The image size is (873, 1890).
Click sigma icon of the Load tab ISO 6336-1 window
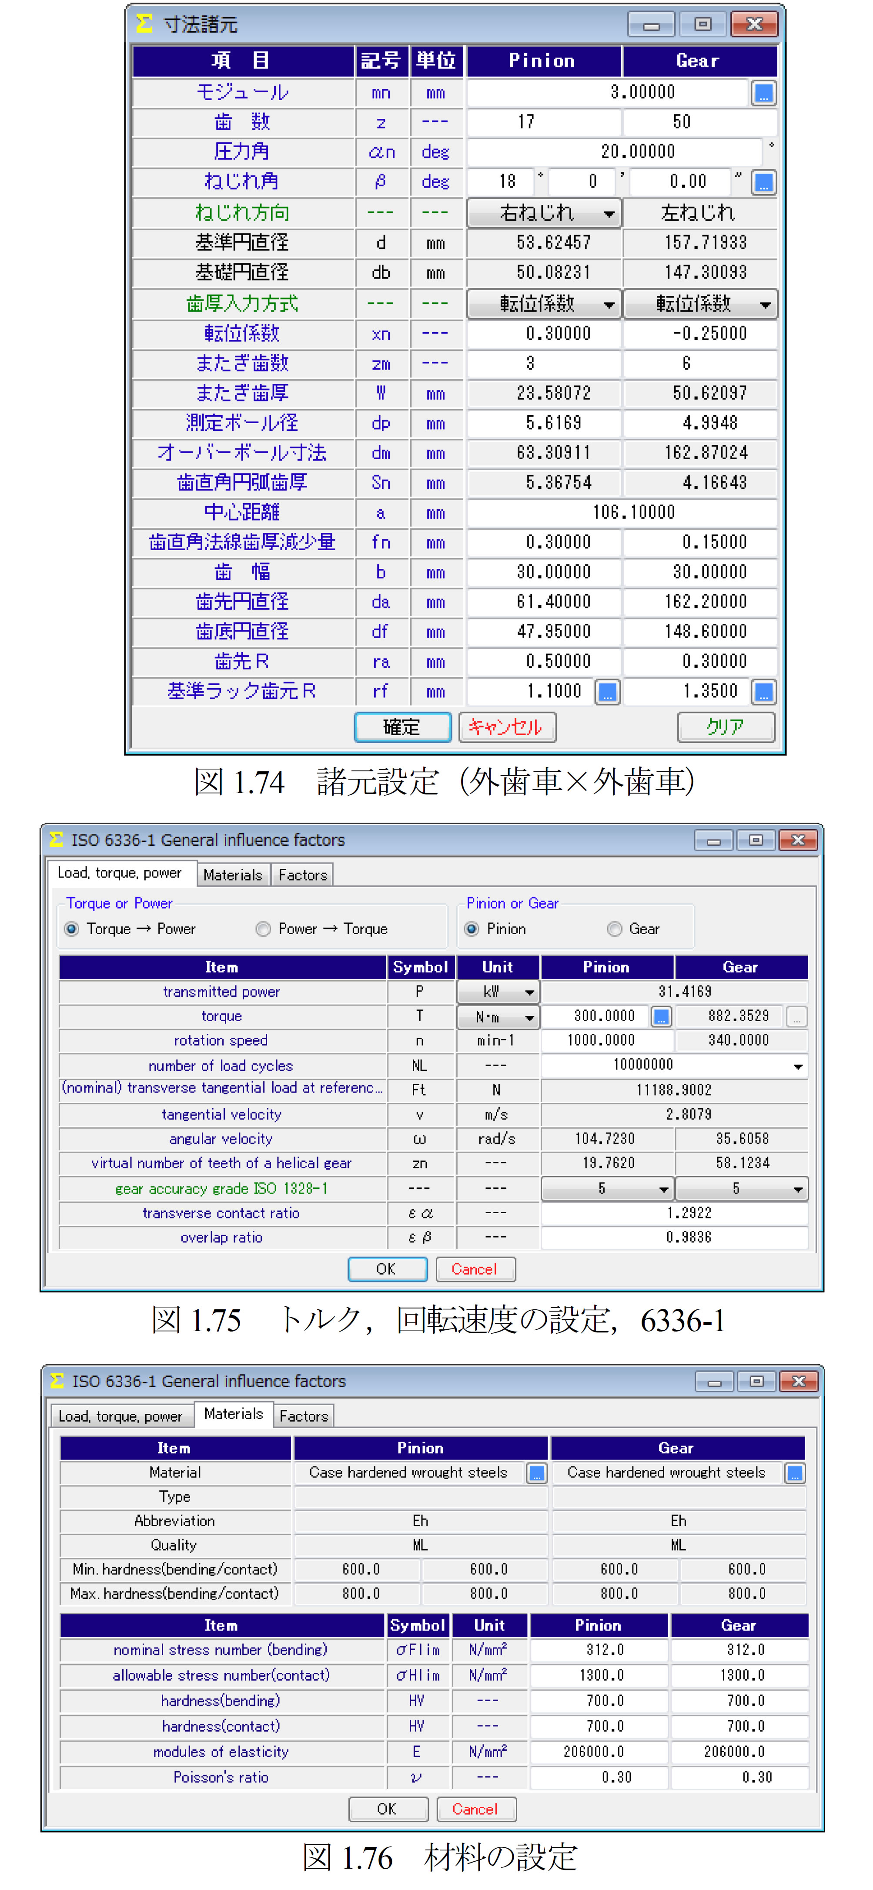(57, 839)
